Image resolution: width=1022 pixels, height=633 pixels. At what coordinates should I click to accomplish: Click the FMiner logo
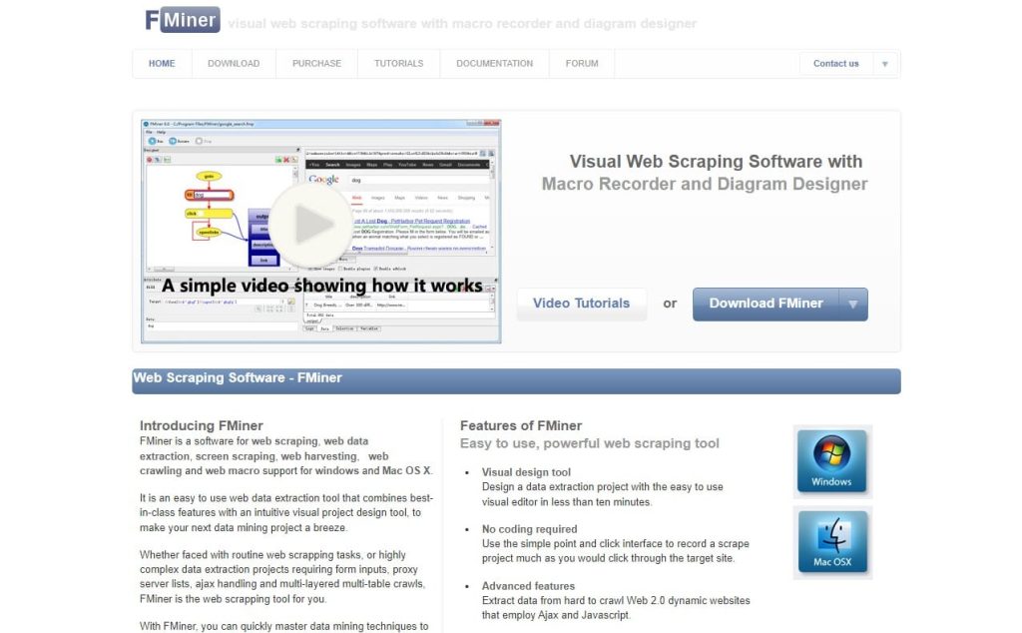183,20
